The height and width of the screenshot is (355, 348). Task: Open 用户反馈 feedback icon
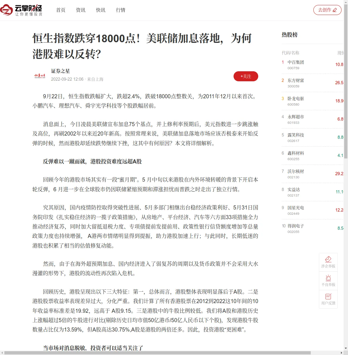pyautogui.click(x=328, y=299)
